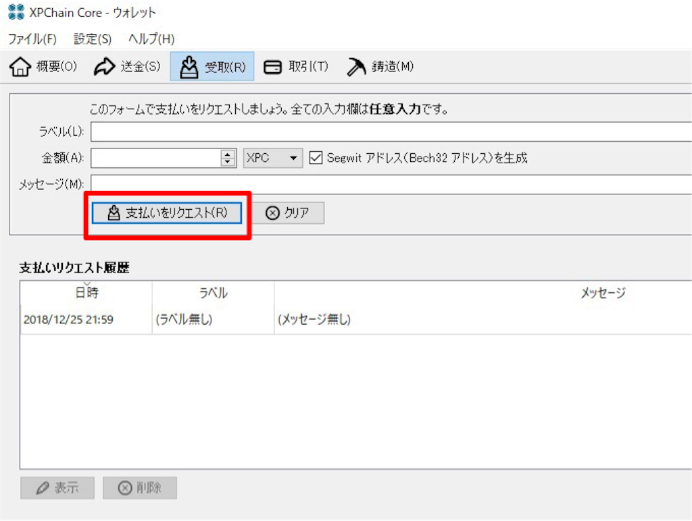The height and width of the screenshot is (521, 692).
Task: Click the 金額(A) amount field
Action: 156,158
